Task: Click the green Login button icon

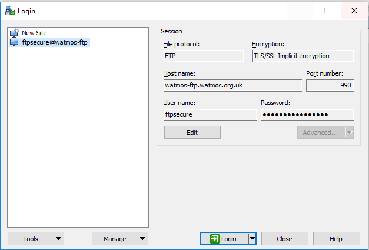Action: (x=215, y=239)
